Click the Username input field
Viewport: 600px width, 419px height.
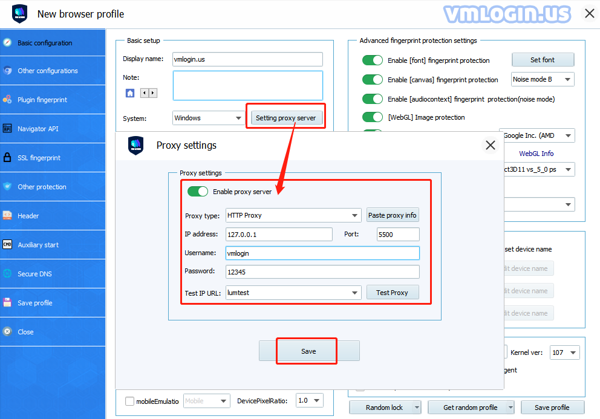pos(322,253)
